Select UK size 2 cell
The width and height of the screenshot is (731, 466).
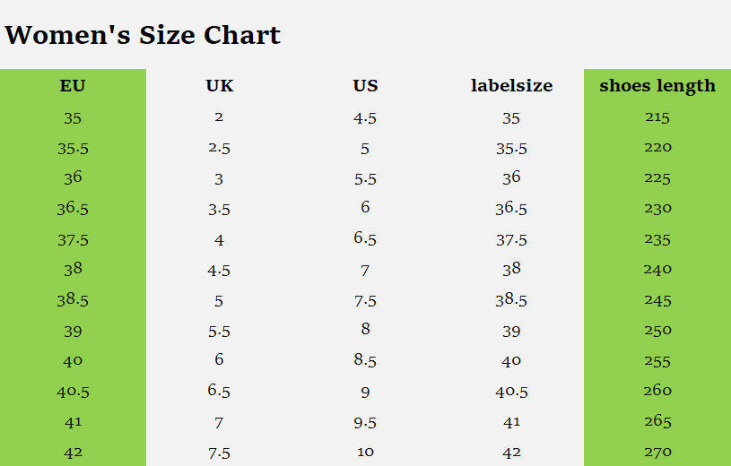click(x=219, y=117)
